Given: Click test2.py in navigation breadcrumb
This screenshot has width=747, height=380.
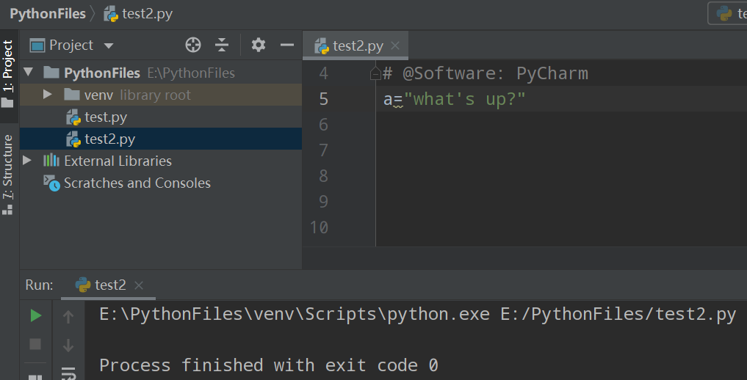Looking at the screenshot, I should (x=137, y=14).
